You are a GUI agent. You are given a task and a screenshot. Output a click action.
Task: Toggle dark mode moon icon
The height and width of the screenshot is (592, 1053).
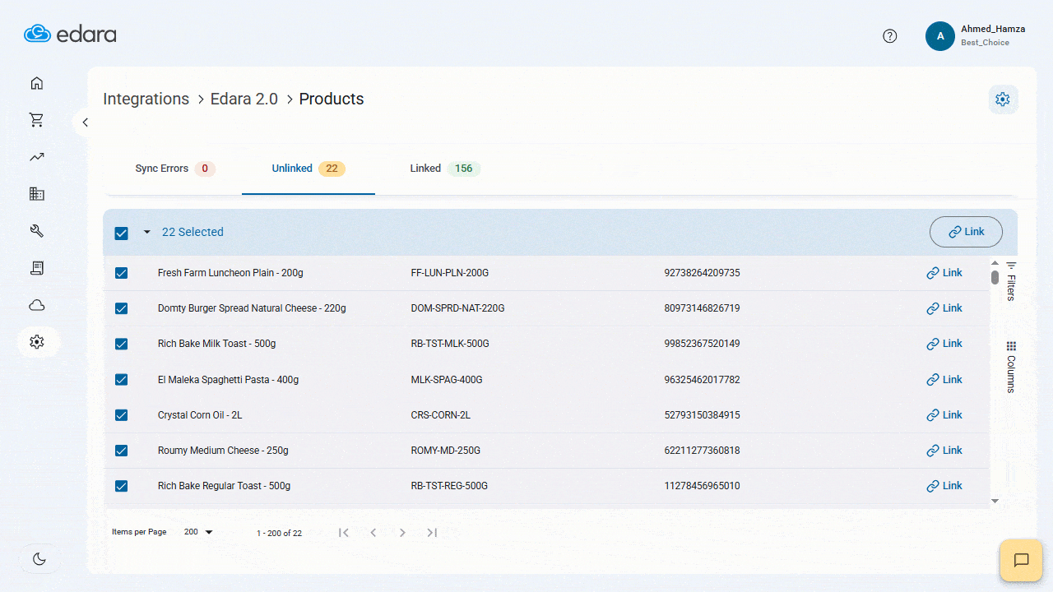click(x=39, y=559)
